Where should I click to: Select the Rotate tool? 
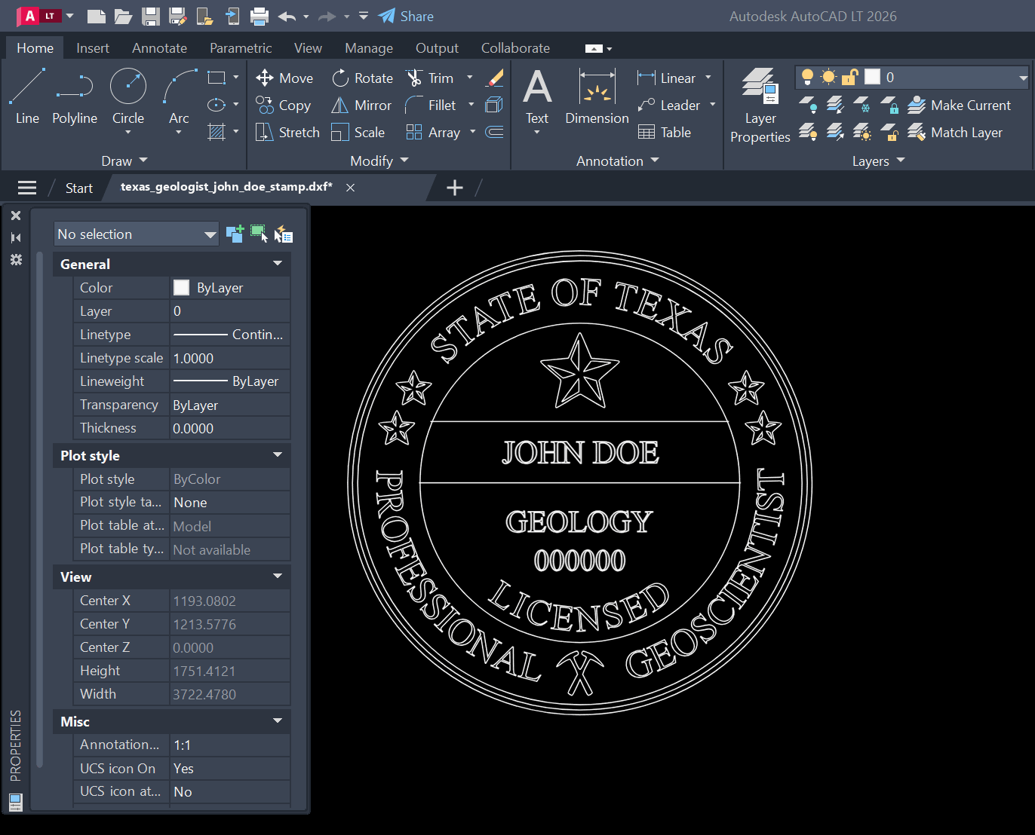(363, 78)
